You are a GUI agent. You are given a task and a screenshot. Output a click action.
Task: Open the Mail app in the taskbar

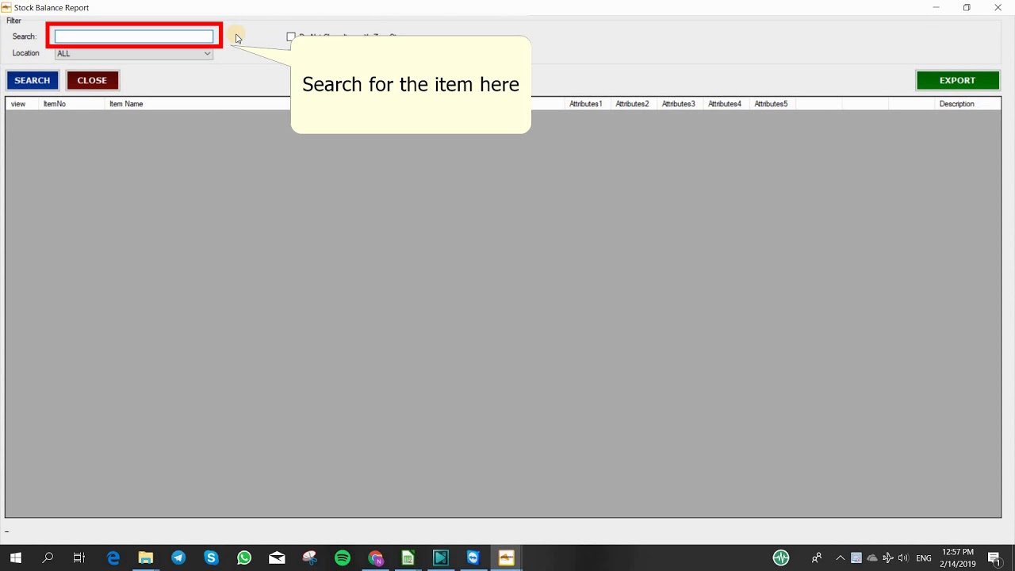[x=277, y=558]
